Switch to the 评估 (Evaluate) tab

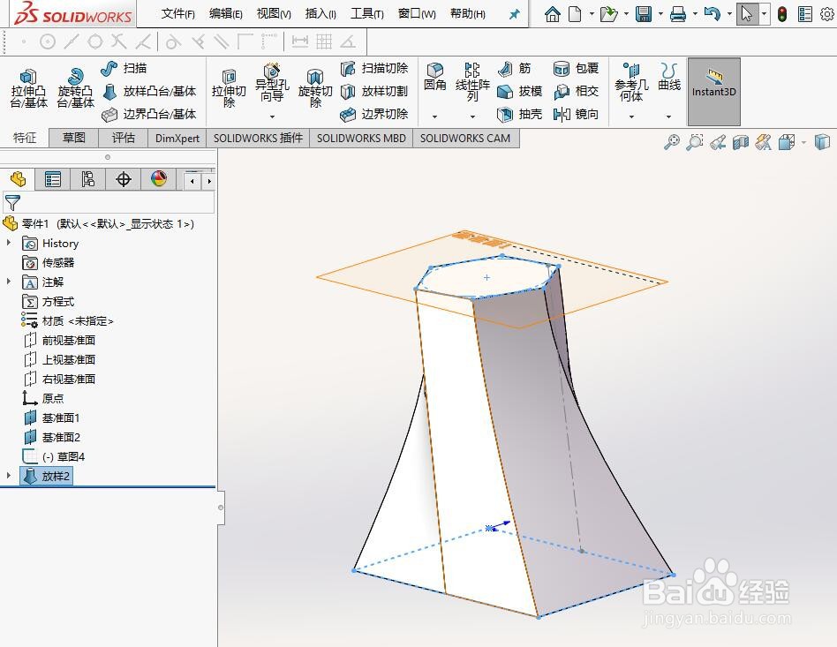pos(124,139)
